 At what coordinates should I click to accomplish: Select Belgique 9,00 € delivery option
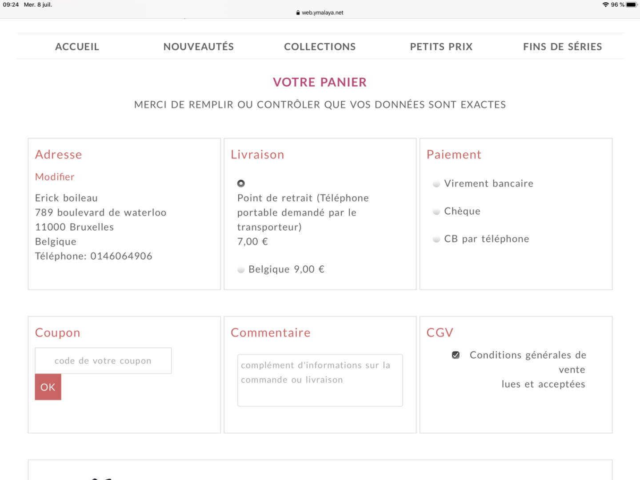pyautogui.click(x=241, y=270)
